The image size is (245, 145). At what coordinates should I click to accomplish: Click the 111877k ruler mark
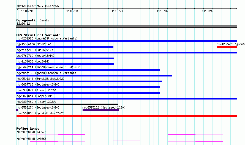117,11
